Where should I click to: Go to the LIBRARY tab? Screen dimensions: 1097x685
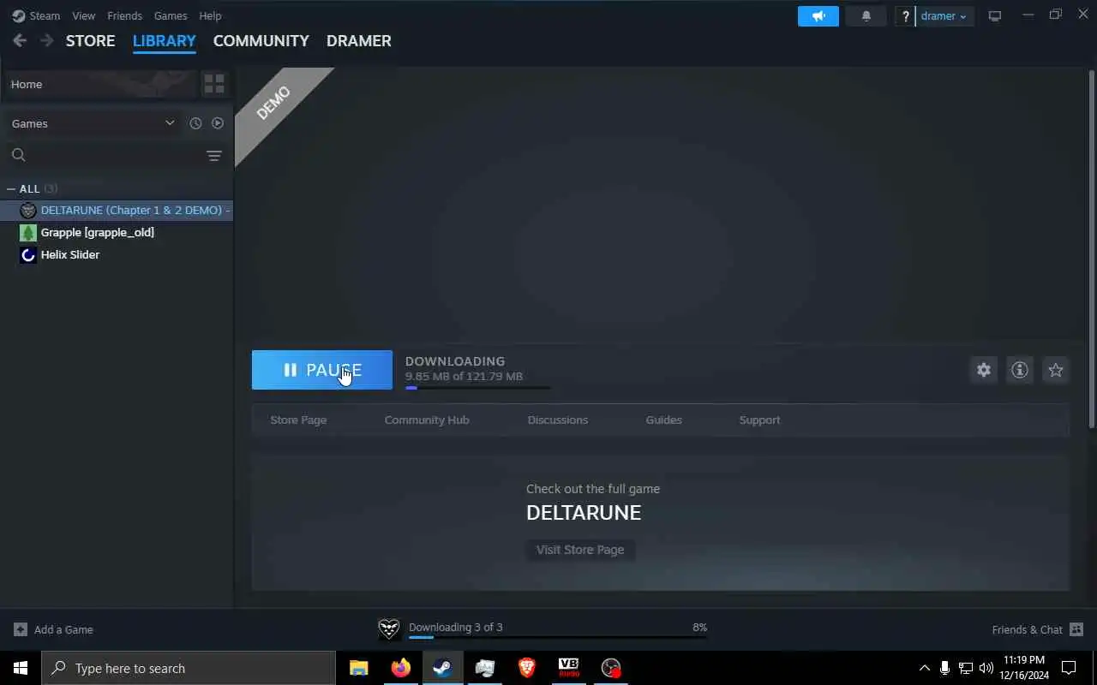pos(165,40)
